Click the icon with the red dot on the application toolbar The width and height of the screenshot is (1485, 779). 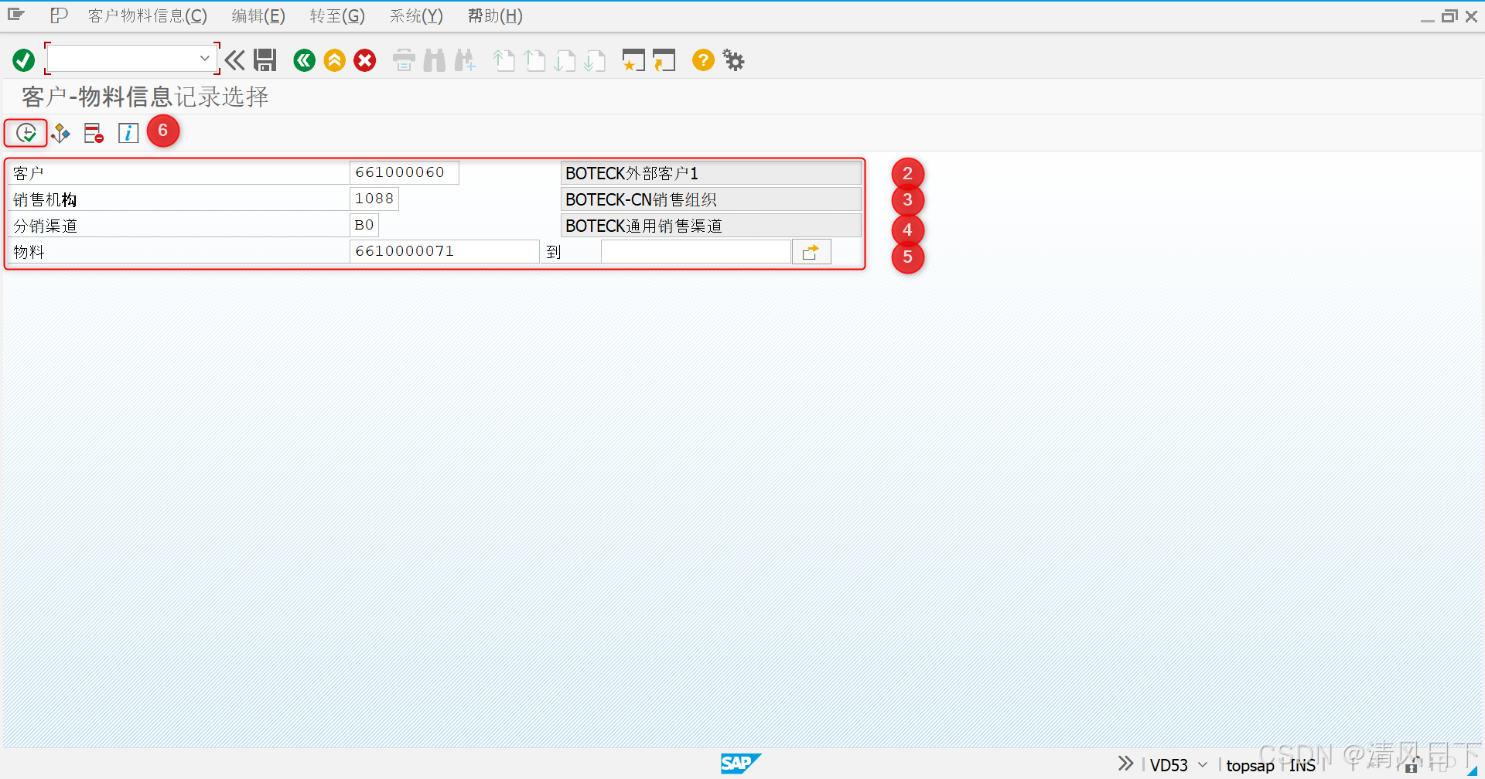[93, 132]
